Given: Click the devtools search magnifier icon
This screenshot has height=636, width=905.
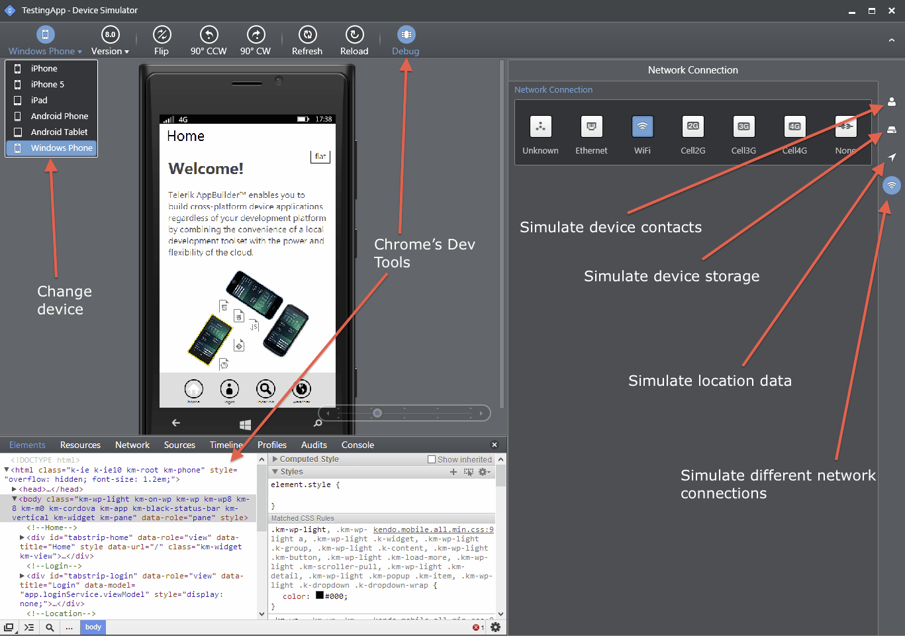Looking at the screenshot, I should (50, 627).
